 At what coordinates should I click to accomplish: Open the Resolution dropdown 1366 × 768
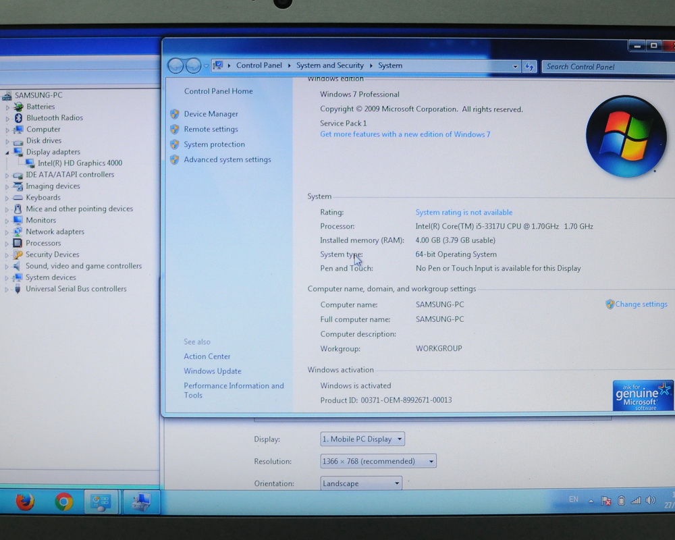coord(378,461)
